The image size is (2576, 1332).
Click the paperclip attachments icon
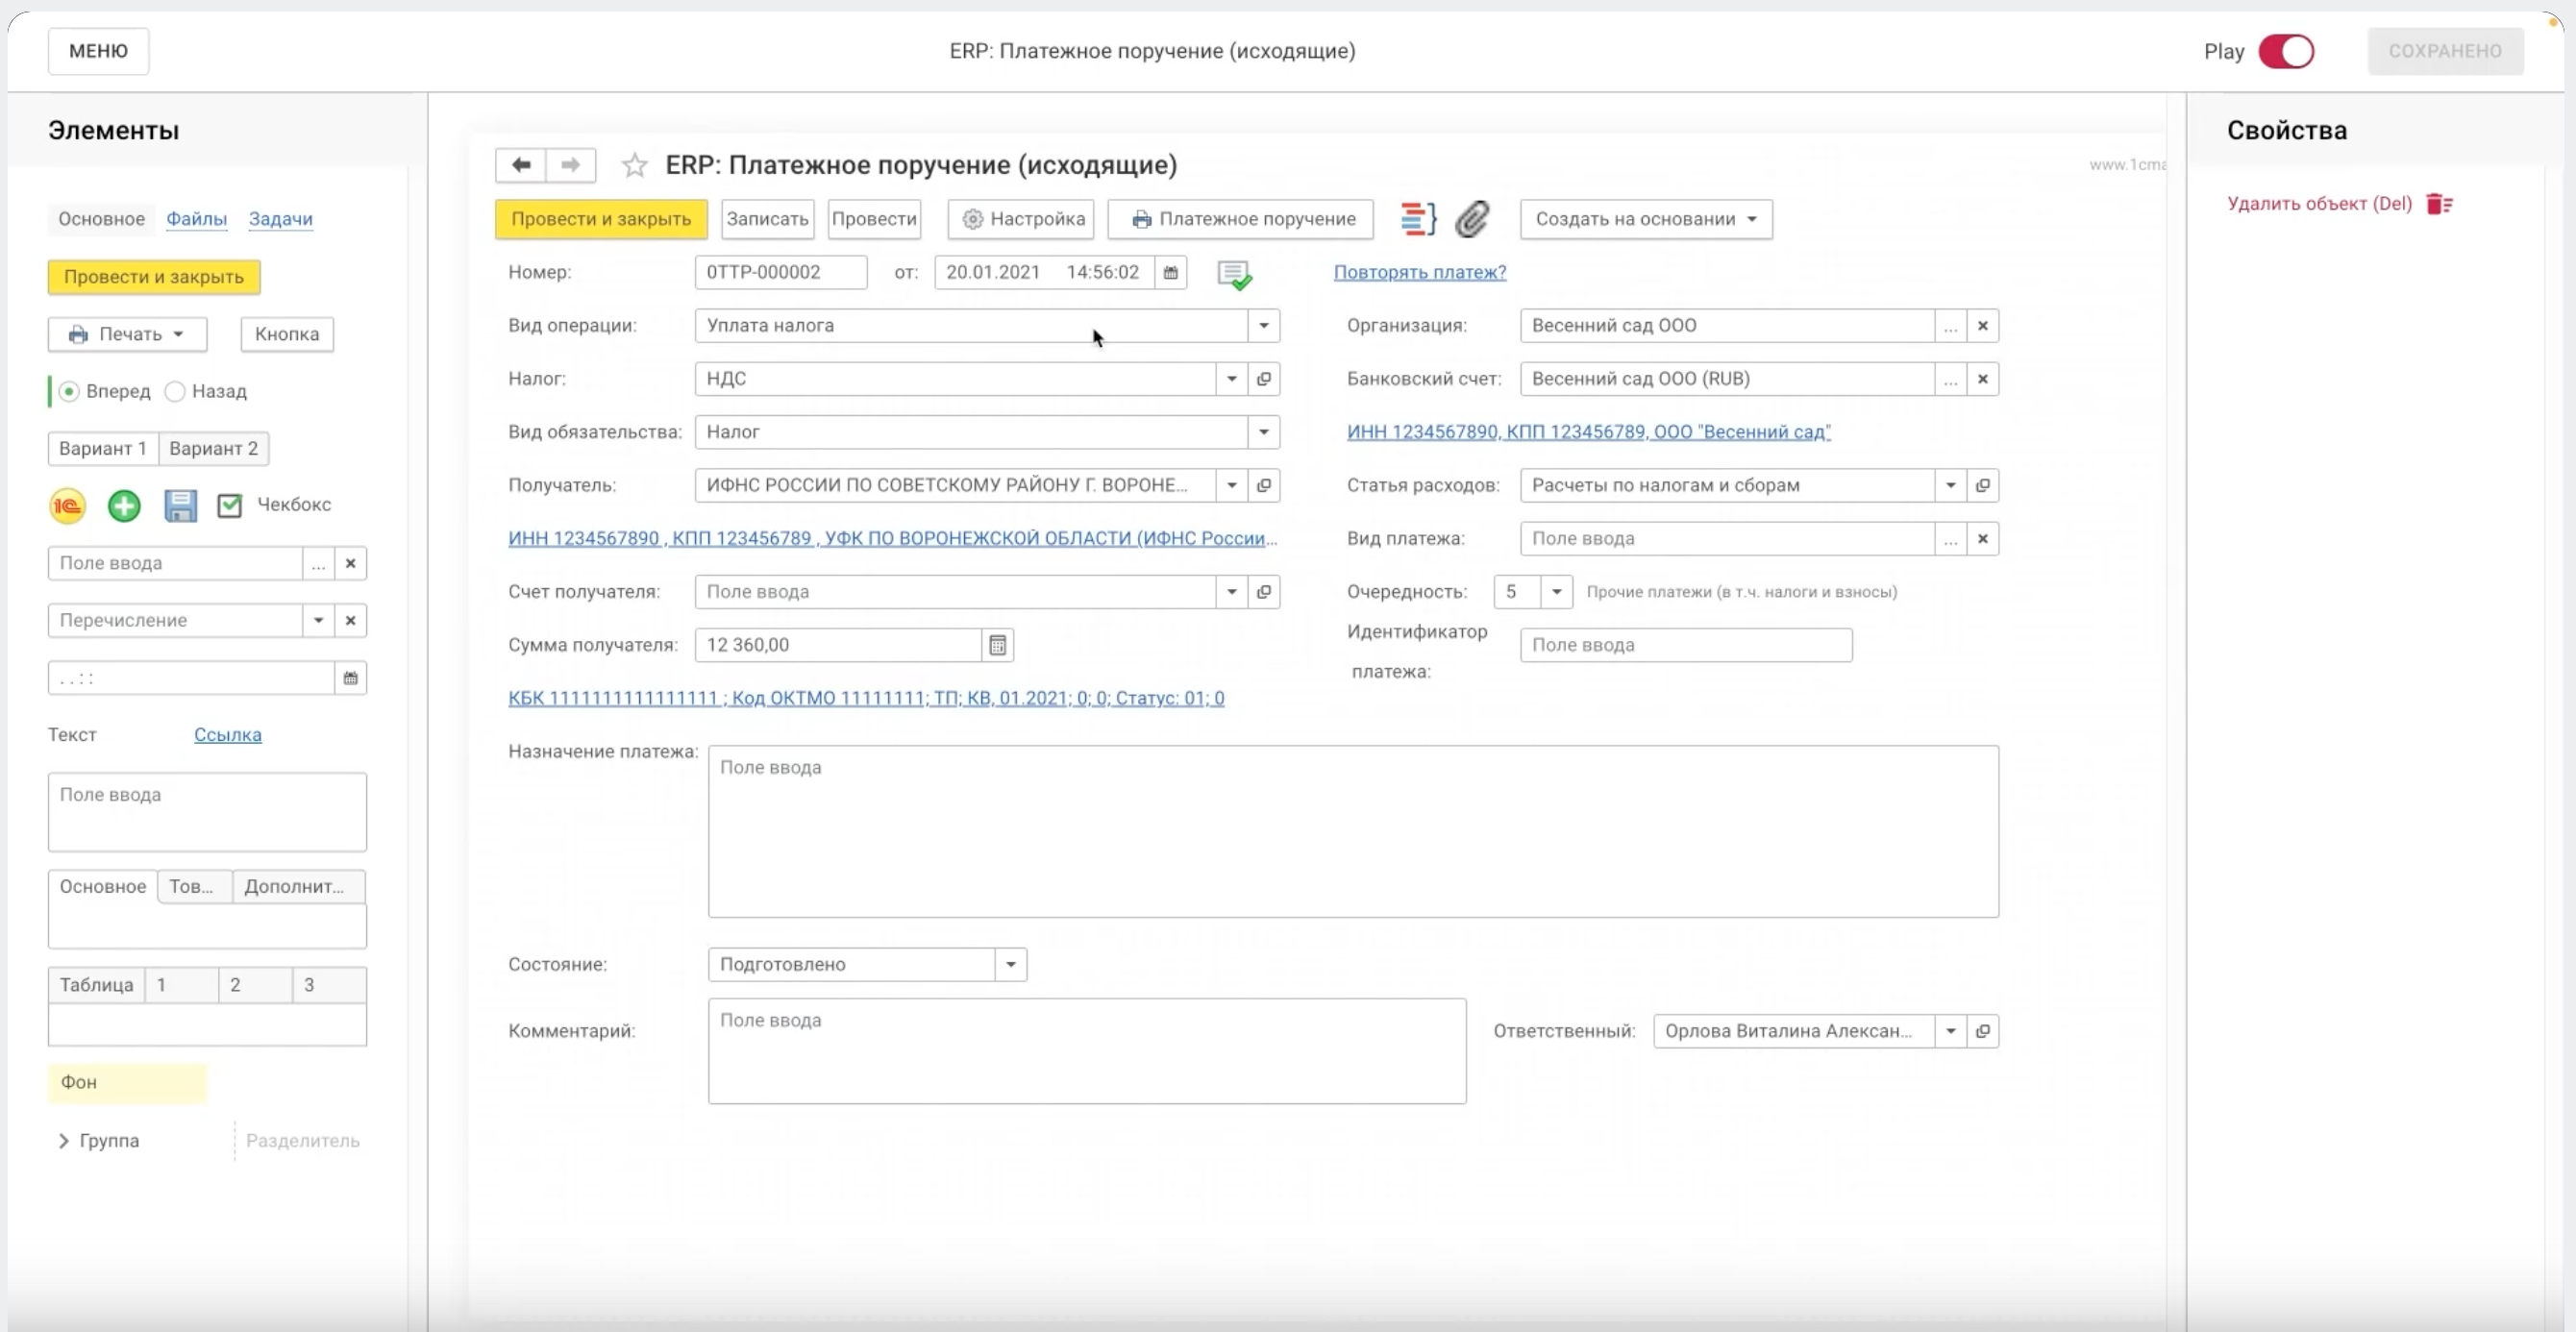[x=1472, y=219]
